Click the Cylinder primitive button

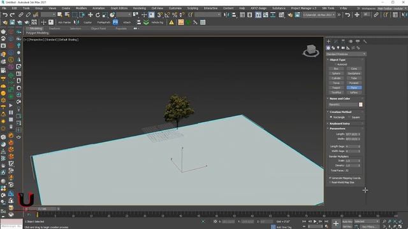click(x=336, y=78)
